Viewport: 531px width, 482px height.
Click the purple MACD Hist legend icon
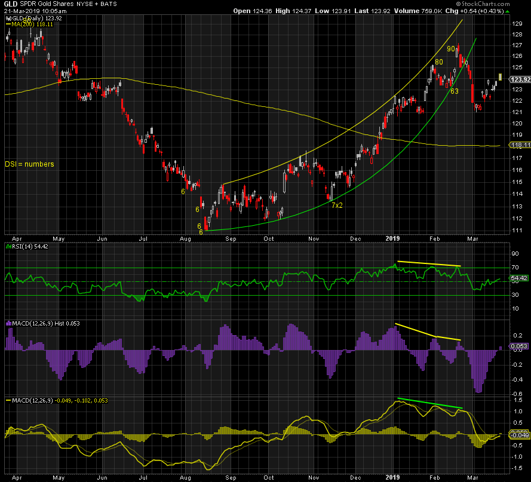point(8,323)
